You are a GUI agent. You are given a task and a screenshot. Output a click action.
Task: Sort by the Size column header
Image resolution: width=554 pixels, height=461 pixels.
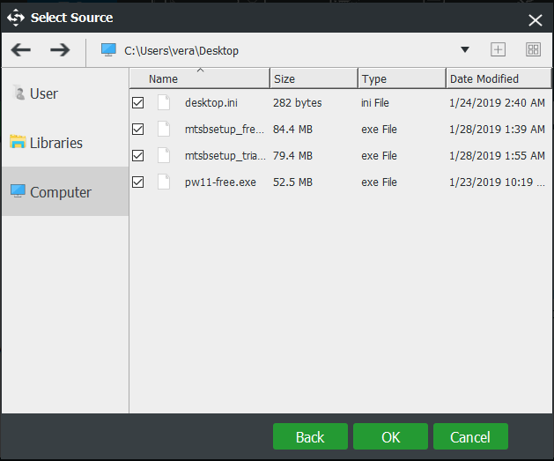(x=314, y=78)
